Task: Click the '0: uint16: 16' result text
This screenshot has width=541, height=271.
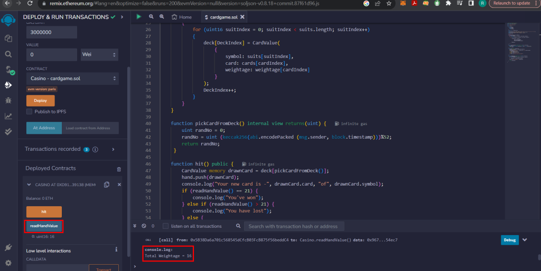Action: (x=43, y=237)
